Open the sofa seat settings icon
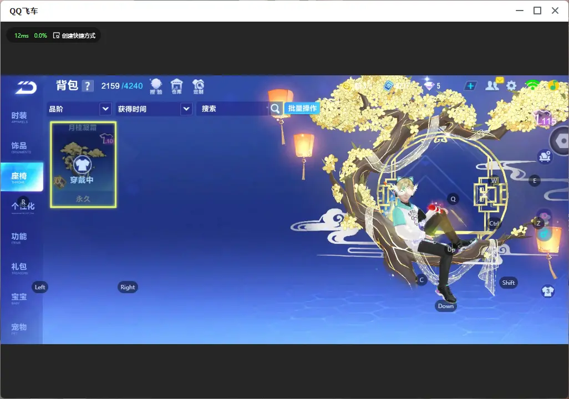This screenshot has width=569, height=399. (x=545, y=156)
